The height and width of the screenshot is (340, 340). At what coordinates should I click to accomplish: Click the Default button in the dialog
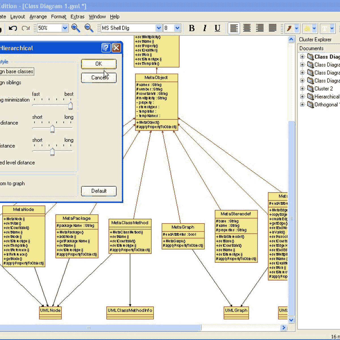coord(99,191)
